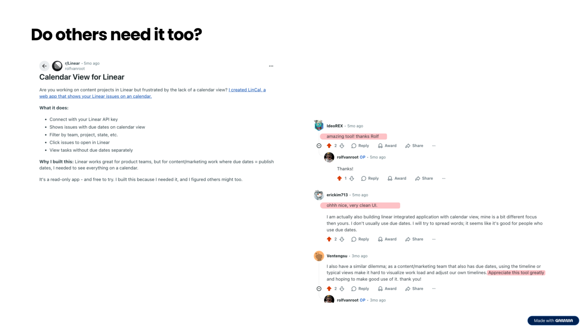This screenshot has width=583, height=329.
Task: Reply to erickim713's comment
Action: click(x=360, y=239)
